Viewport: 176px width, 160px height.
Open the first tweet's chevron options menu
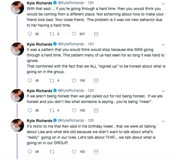pyautogui.click(x=163, y=4)
